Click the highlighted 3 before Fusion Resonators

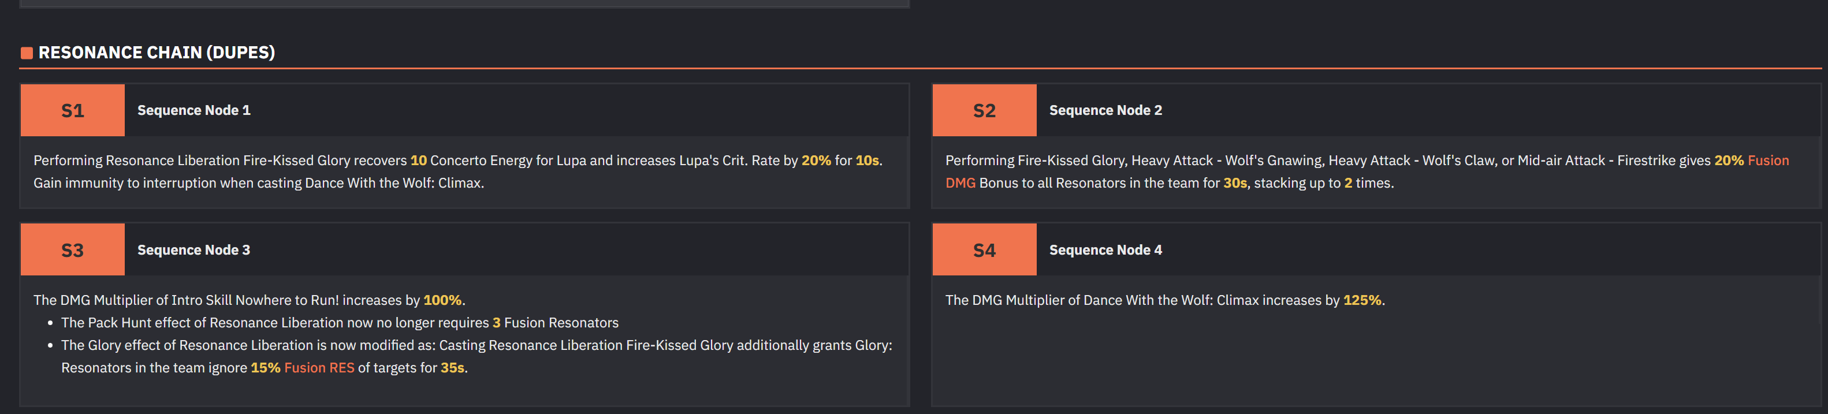pos(497,323)
